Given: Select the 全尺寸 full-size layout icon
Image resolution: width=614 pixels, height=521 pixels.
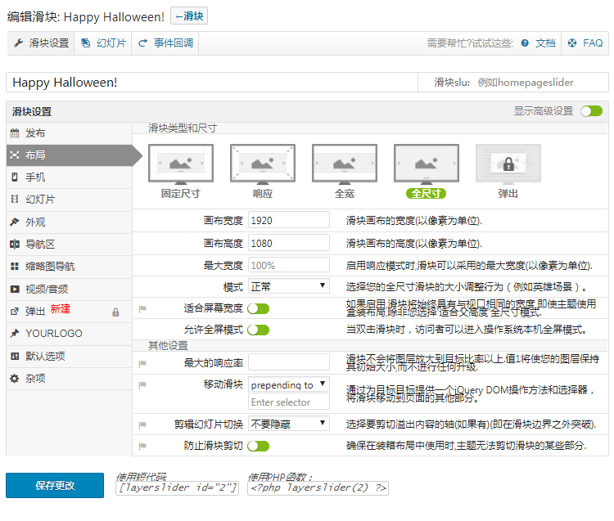Looking at the screenshot, I should [x=426, y=164].
